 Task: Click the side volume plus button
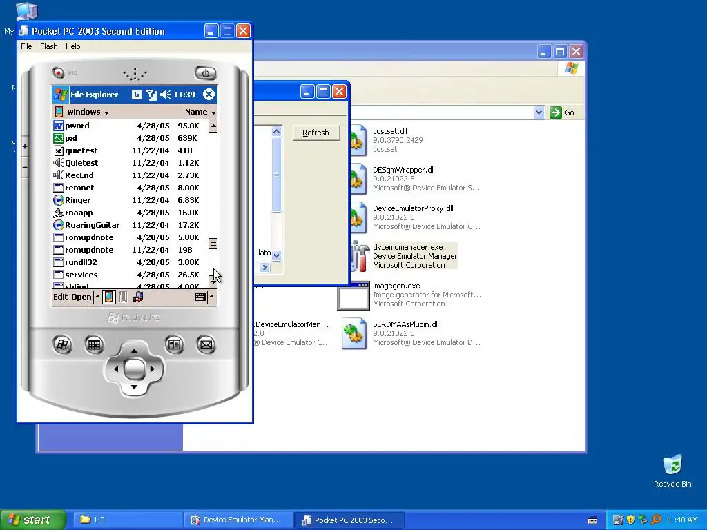(25, 146)
